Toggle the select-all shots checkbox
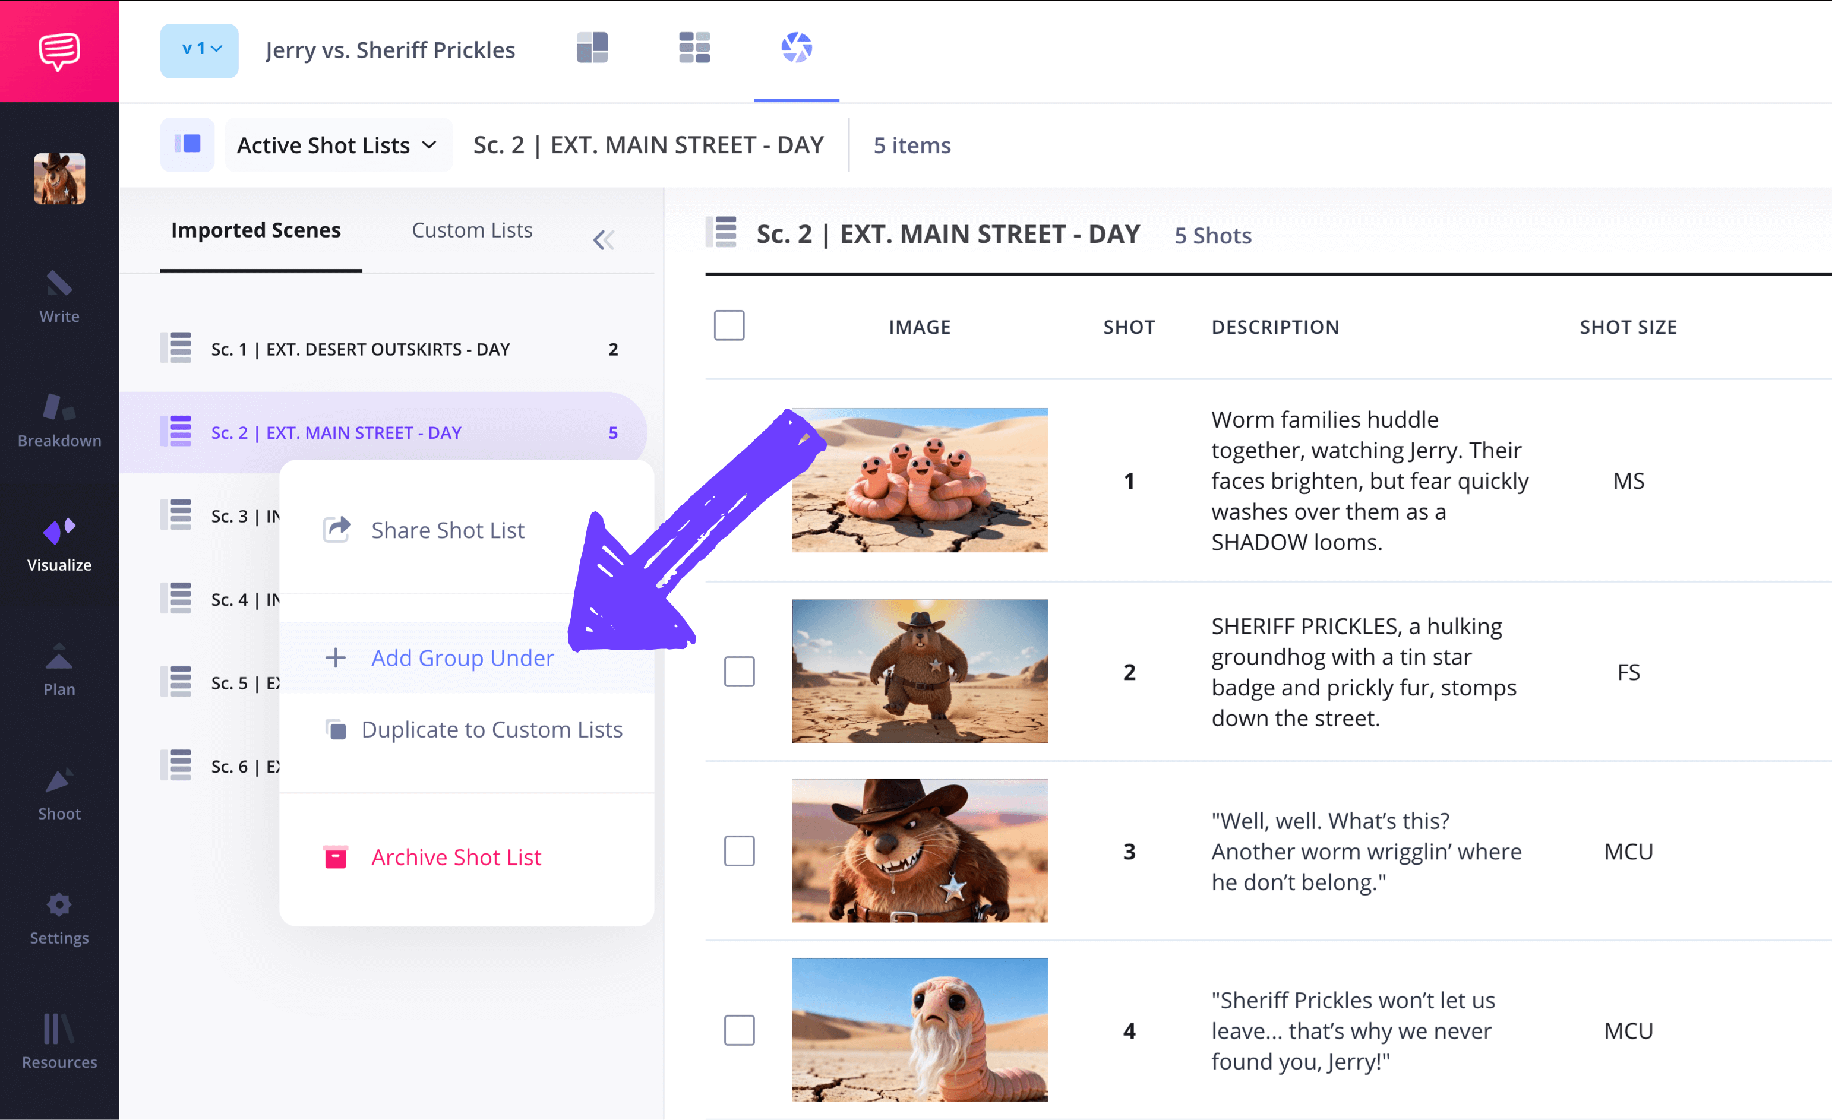The width and height of the screenshot is (1832, 1120). (x=729, y=325)
